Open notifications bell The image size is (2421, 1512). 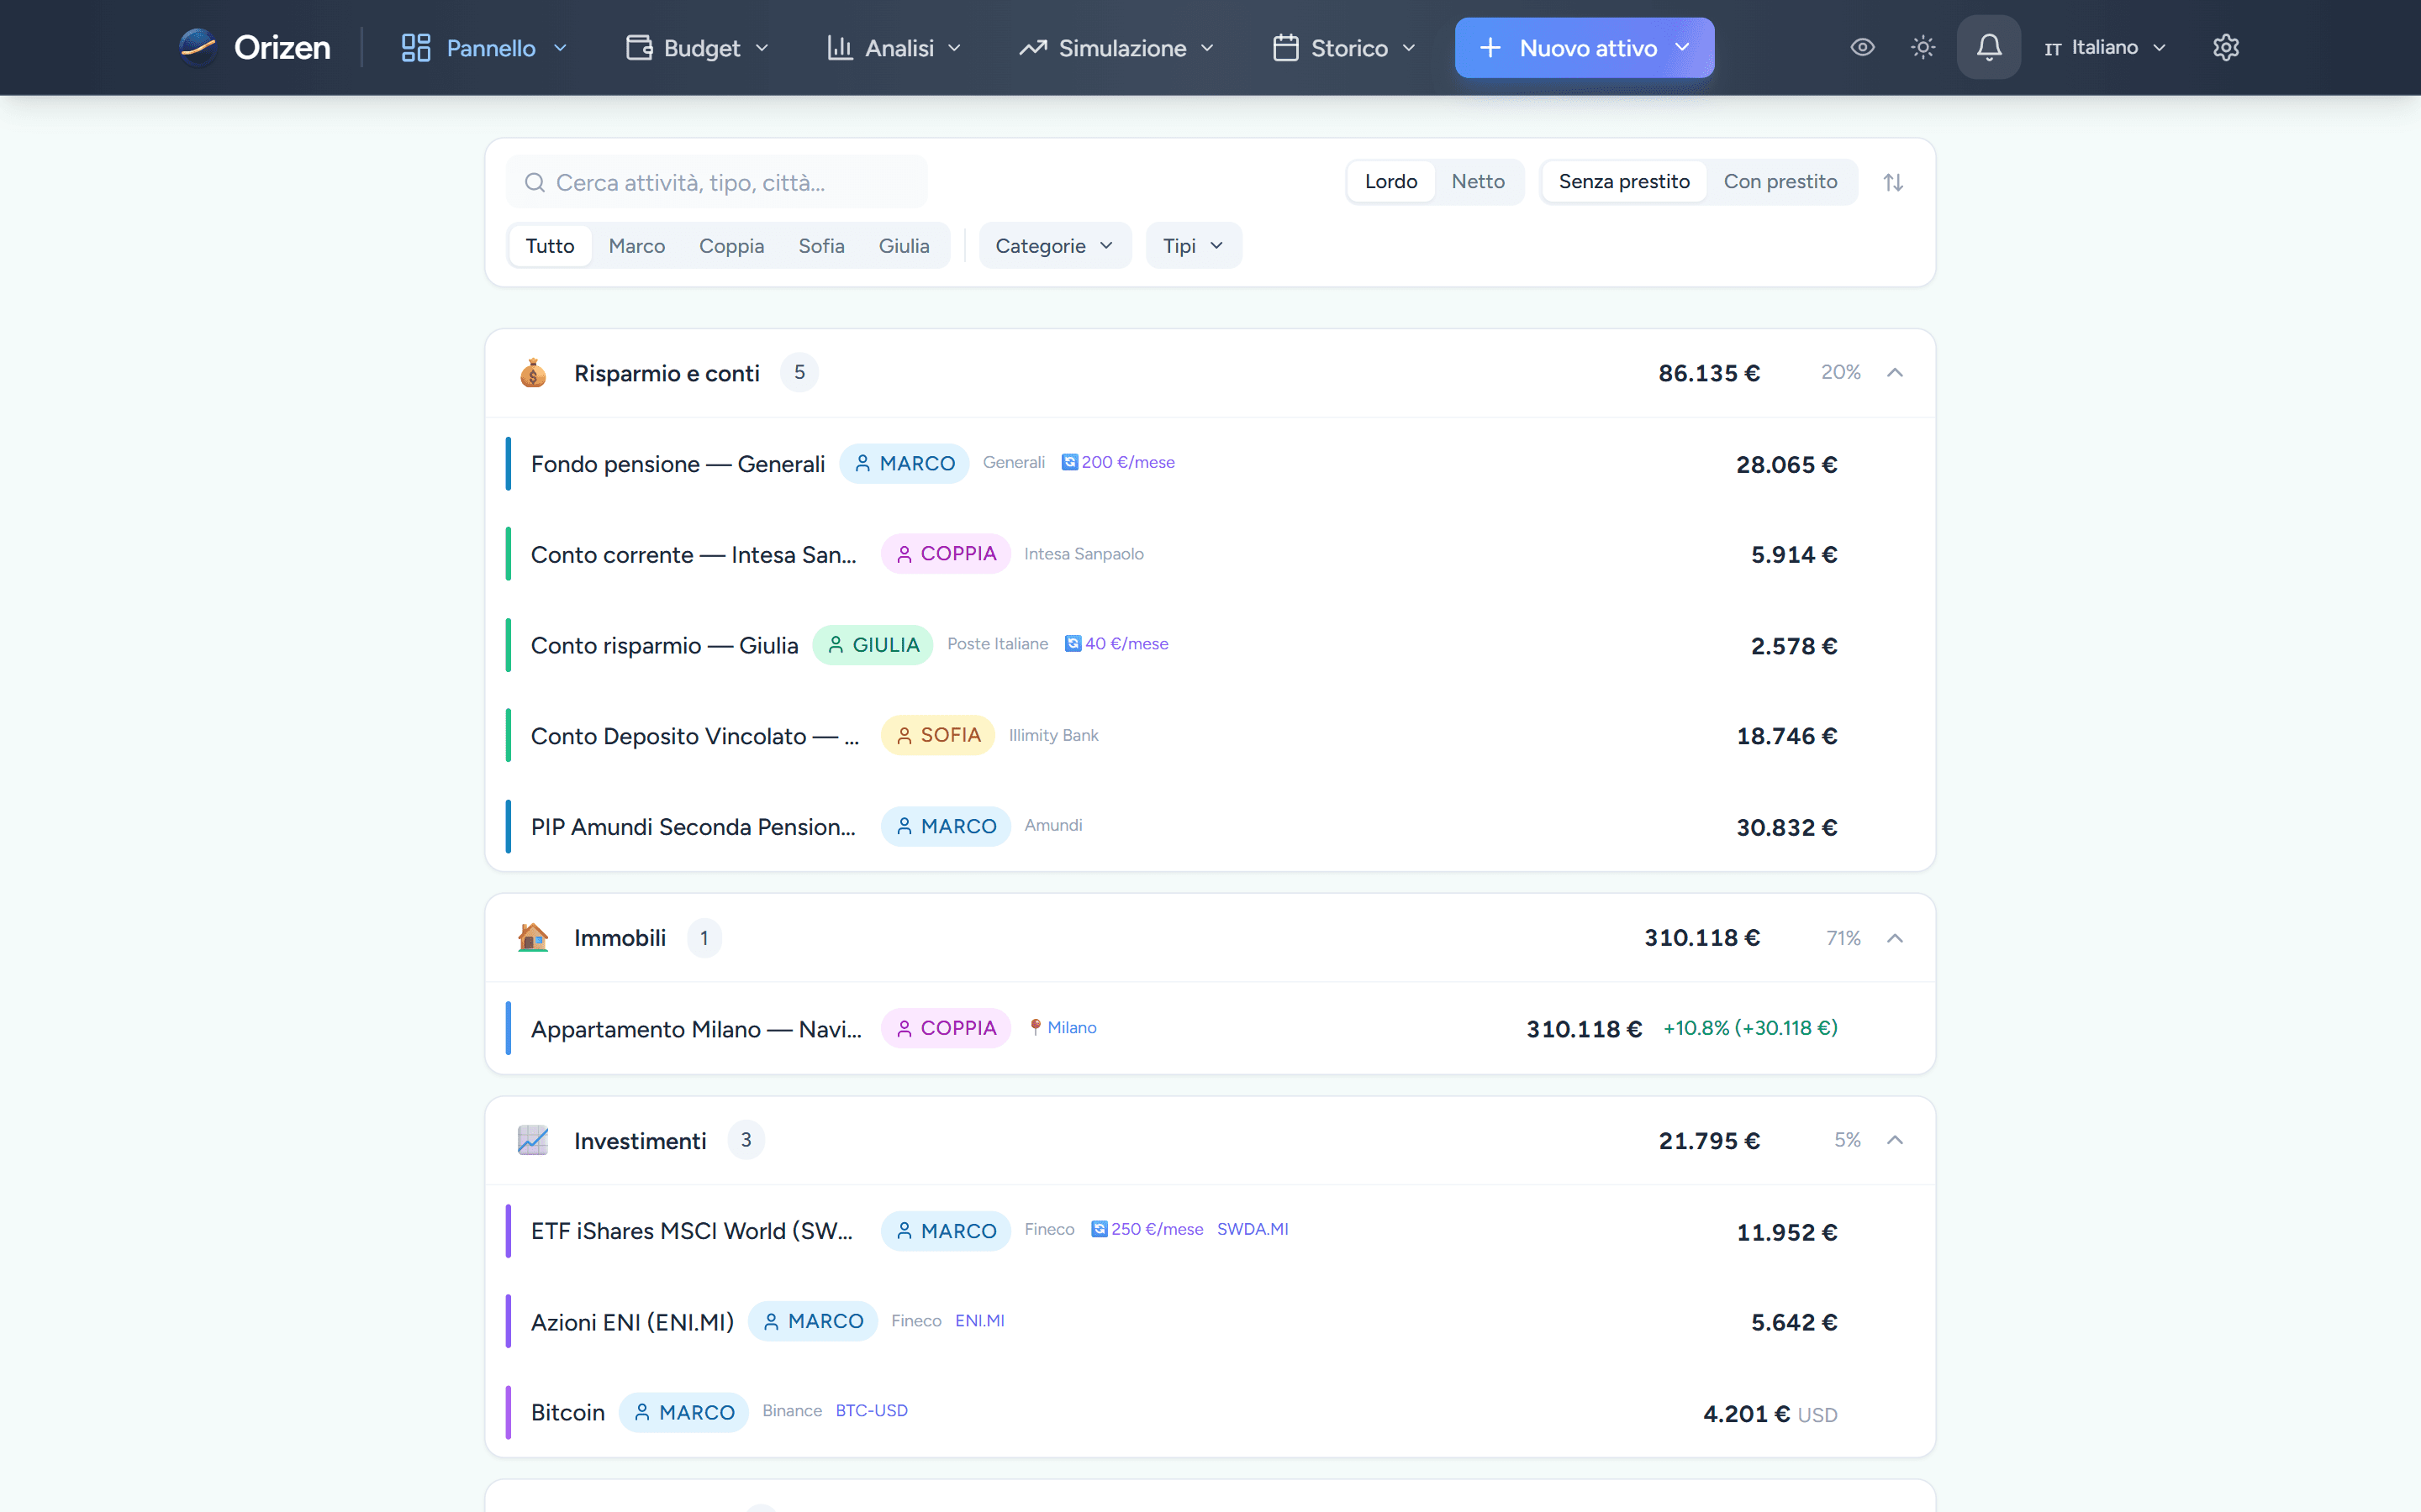tap(1989, 47)
